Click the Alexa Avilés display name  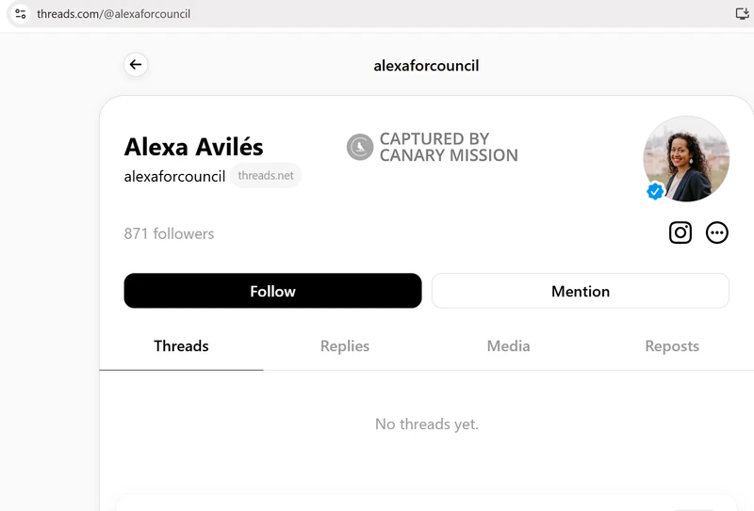click(x=193, y=147)
